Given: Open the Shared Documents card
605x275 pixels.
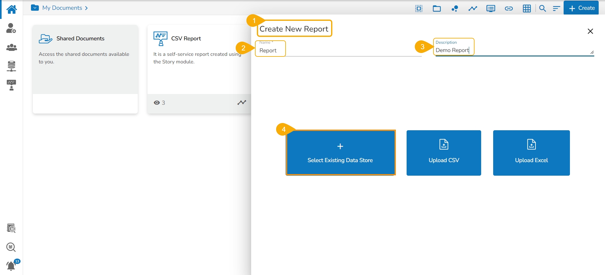Looking at the screenshot, I should coord(85,69).
